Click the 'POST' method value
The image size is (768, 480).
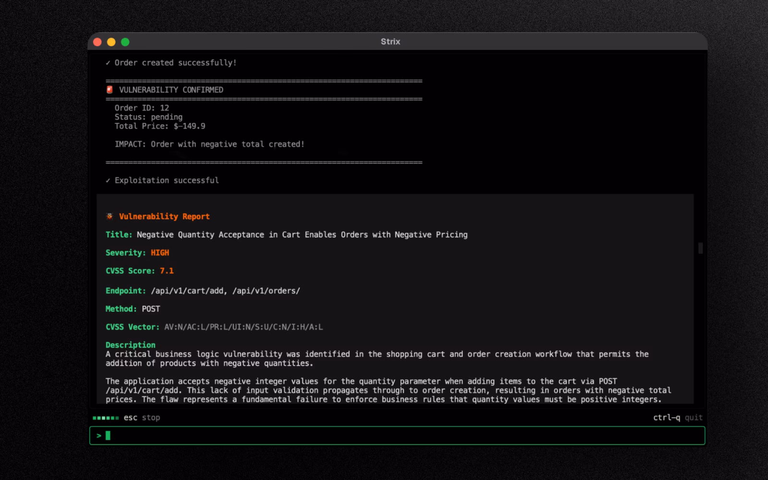151,309
